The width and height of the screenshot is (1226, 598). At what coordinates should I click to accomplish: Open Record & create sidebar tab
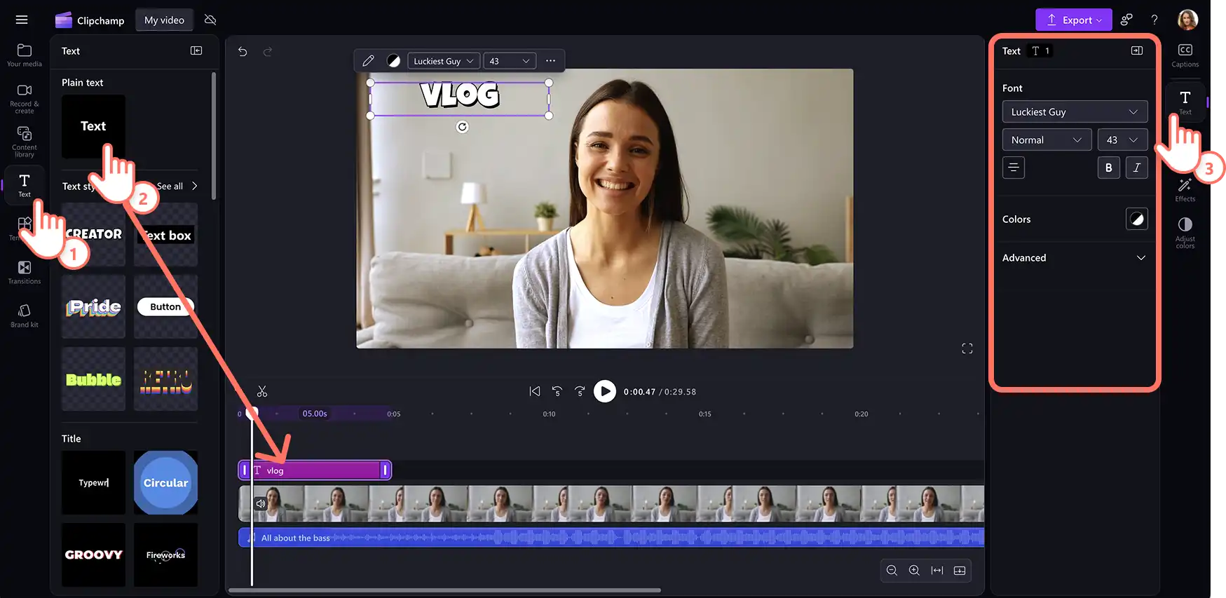(25, 98)
